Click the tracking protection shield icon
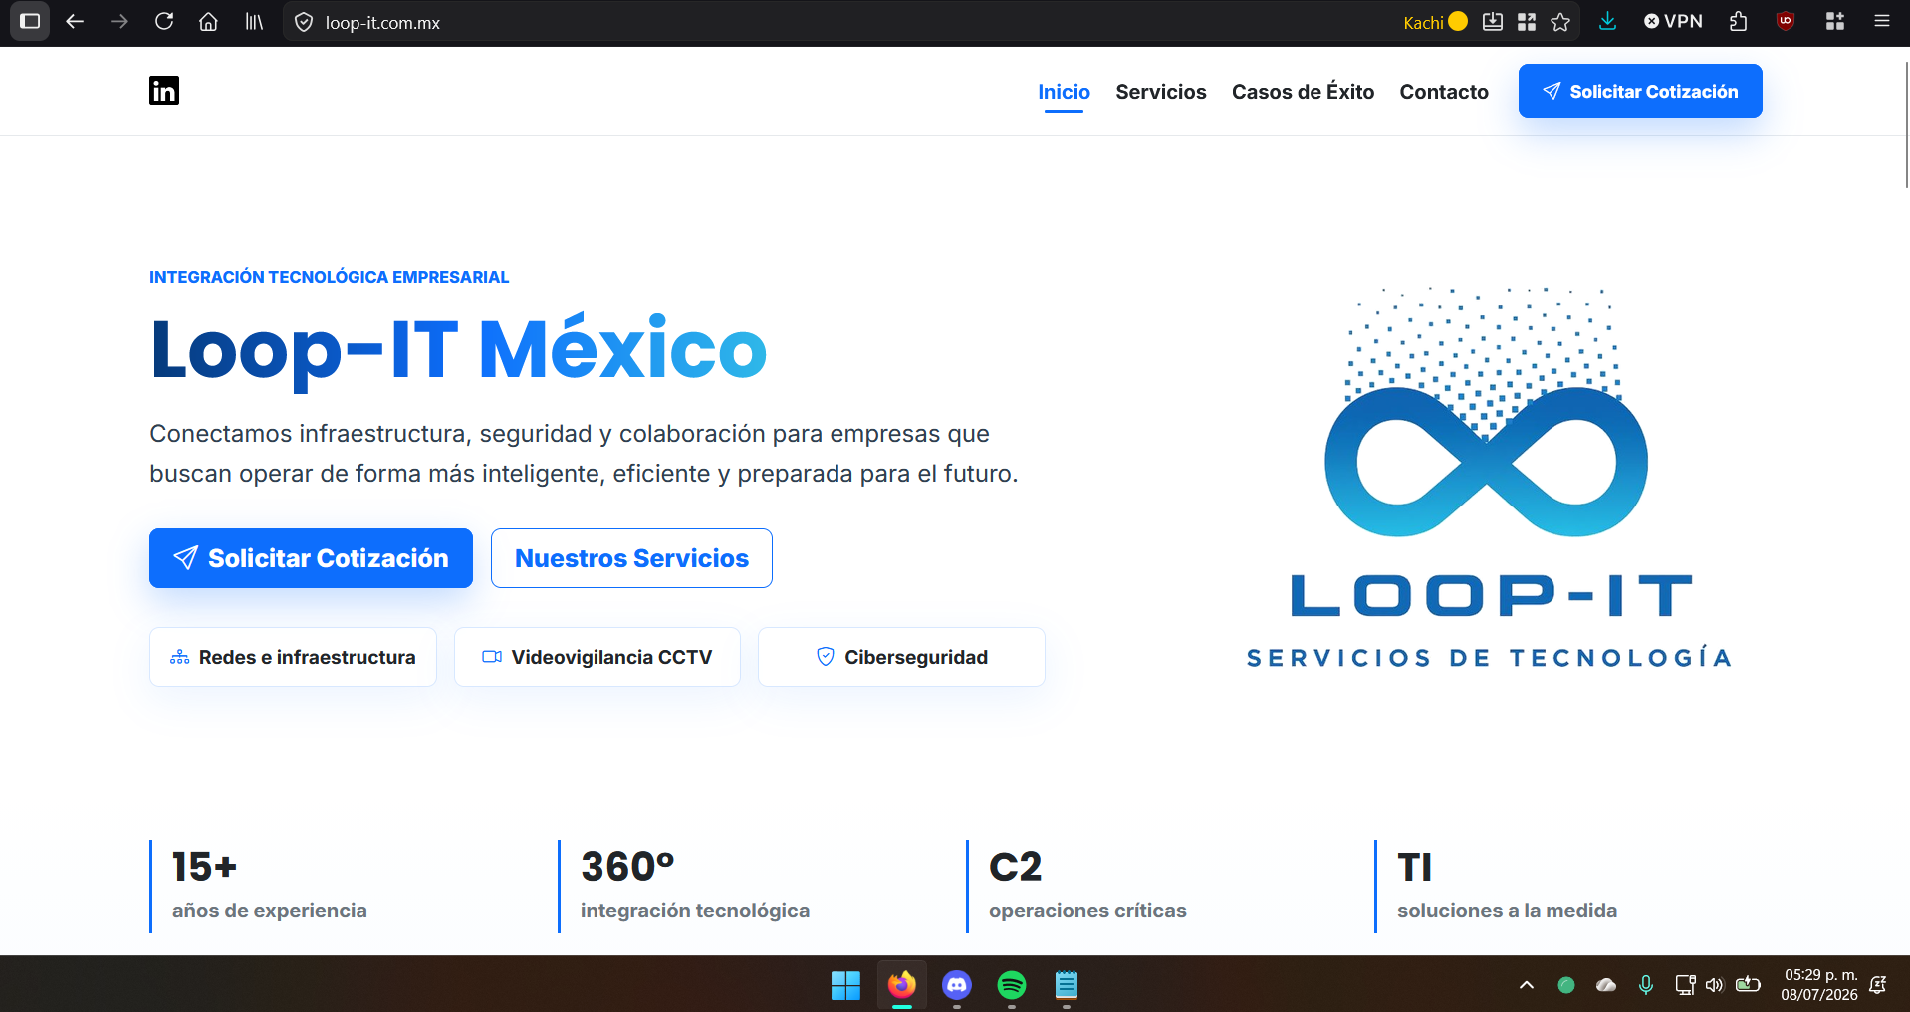Viewport: 1910px width, 1012px height. pos(304,22)
